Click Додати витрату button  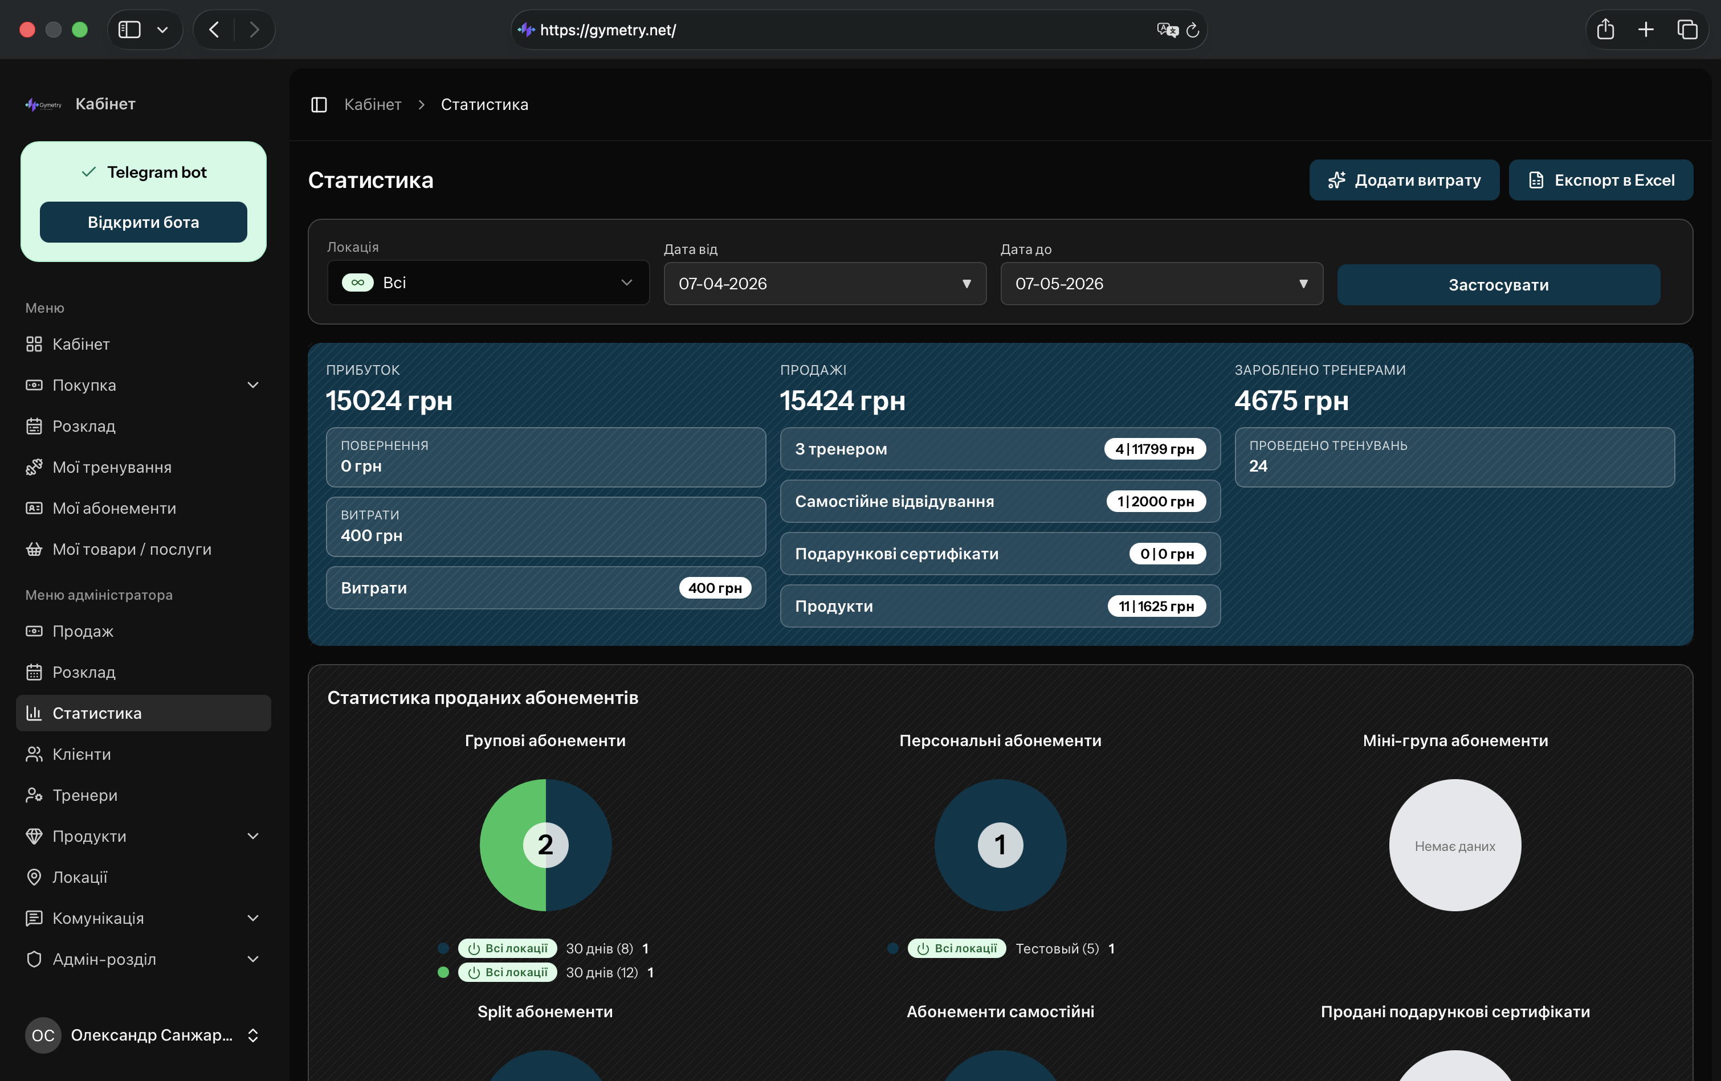(1404, 180)
